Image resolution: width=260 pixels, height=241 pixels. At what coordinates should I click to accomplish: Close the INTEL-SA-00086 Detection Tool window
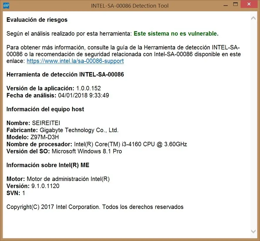click(x=249, y=4)
